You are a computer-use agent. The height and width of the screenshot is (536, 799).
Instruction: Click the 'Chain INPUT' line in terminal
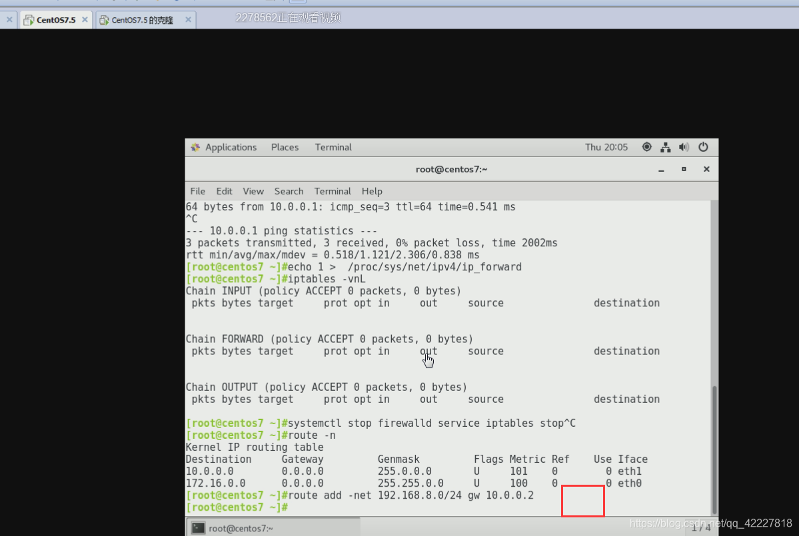[323, 291]
